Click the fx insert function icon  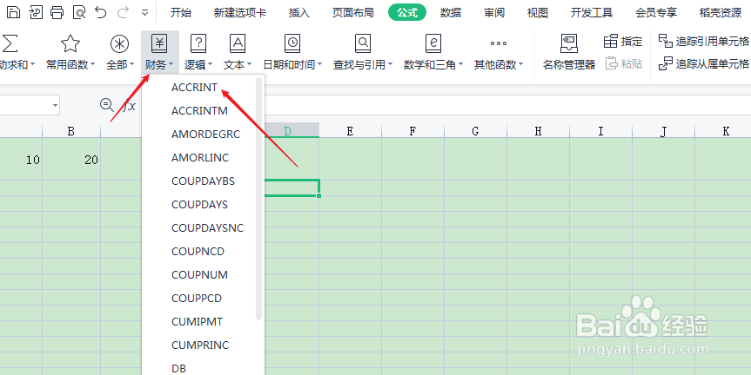(x=130, y=105)
